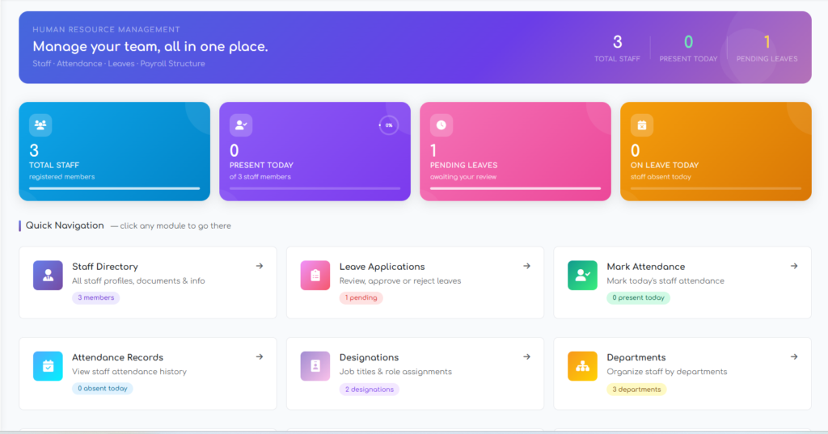828x434 pixels.
Task: Click 'Organize staff by departments' description
Action: [667, 372]
